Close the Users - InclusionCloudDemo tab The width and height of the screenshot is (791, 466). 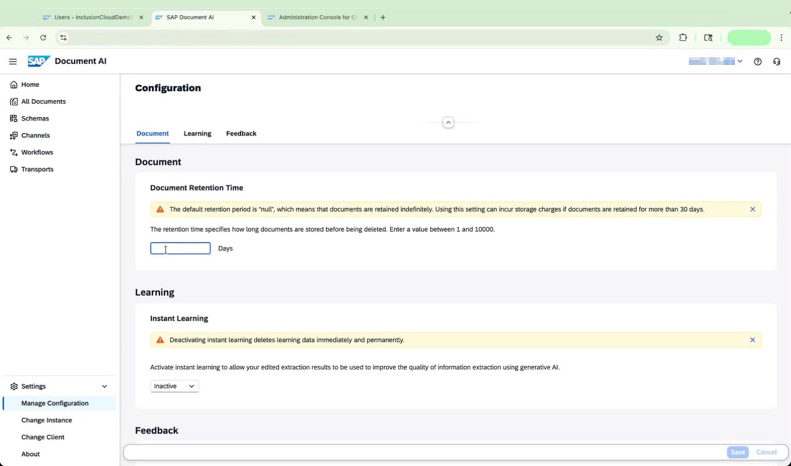click(x=141, y=17)
